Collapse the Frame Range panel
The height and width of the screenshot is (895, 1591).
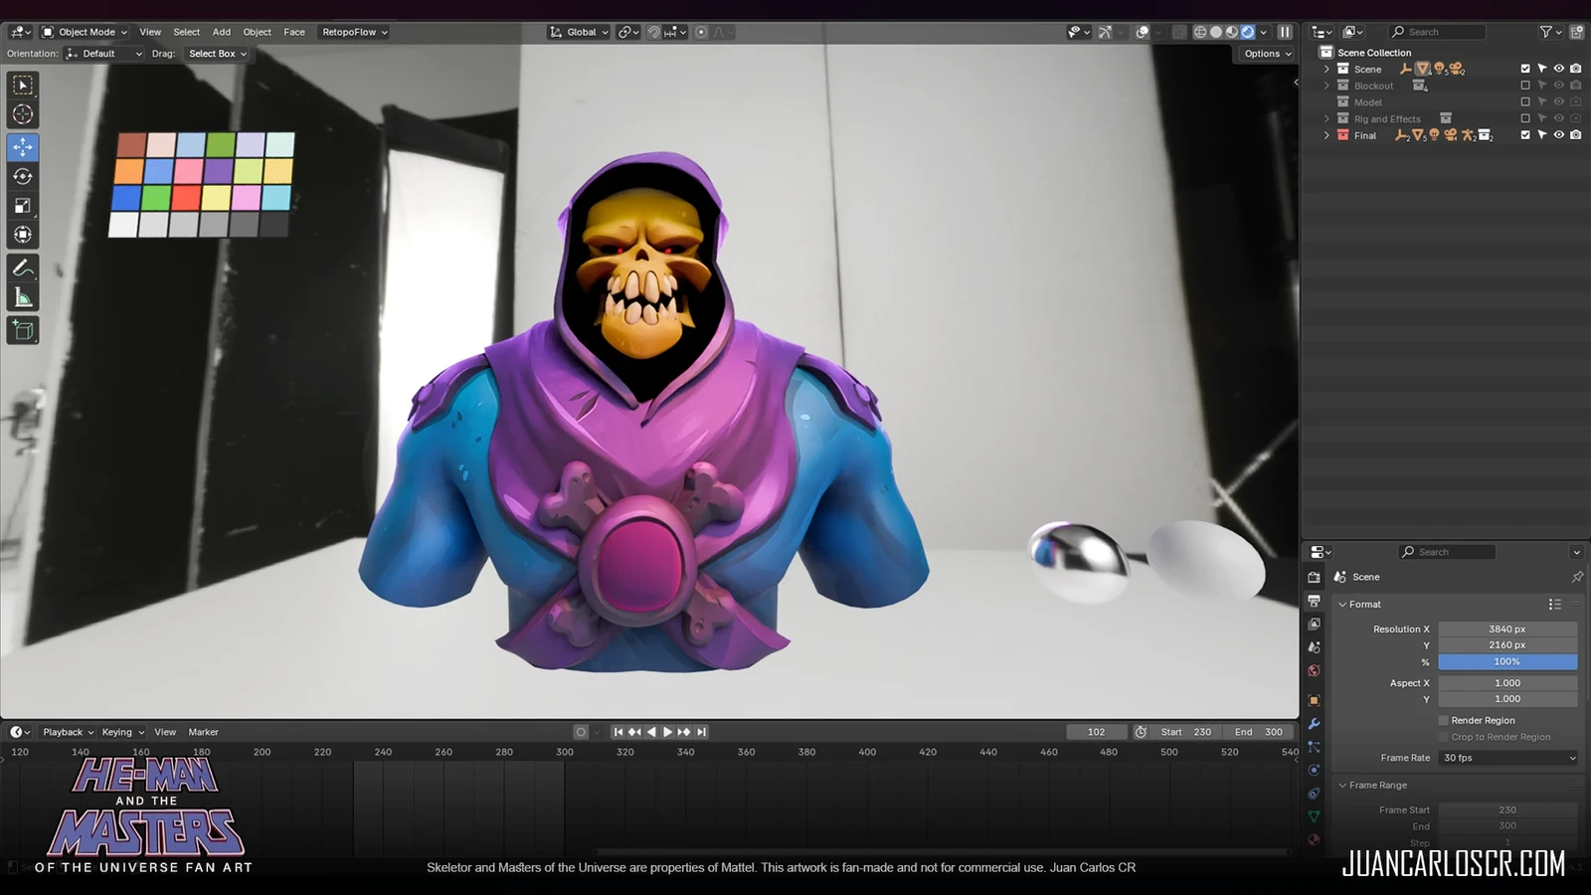coord(1342,785)
